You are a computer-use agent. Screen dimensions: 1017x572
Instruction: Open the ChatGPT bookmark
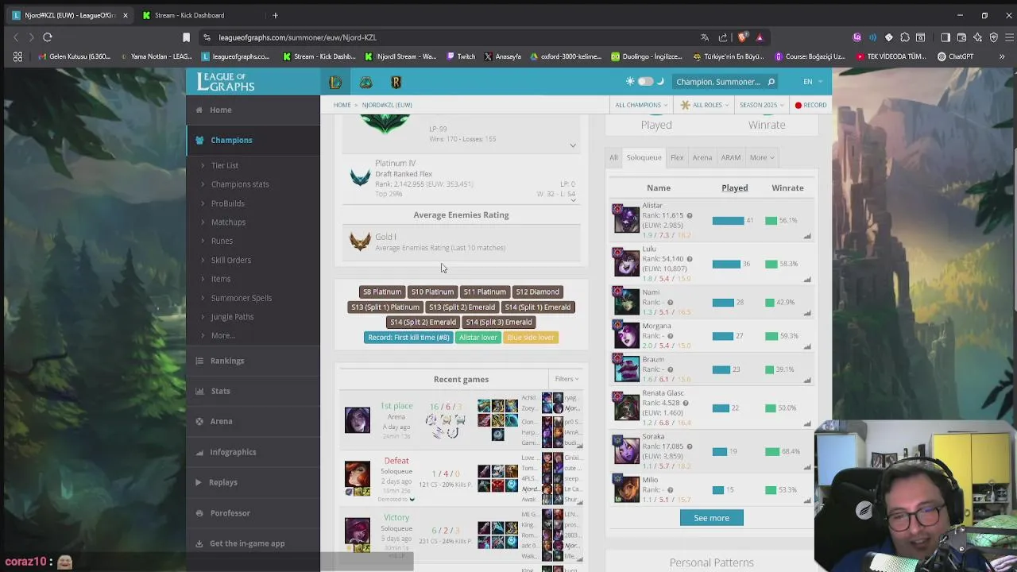click(x=955, y=56)
